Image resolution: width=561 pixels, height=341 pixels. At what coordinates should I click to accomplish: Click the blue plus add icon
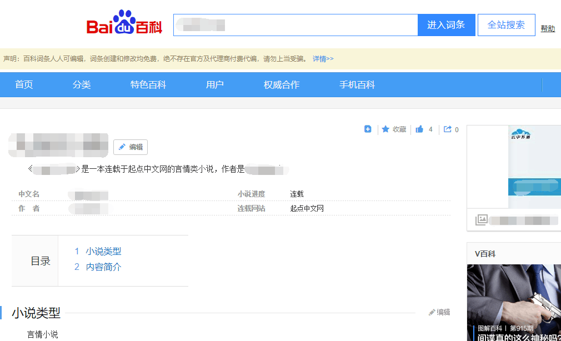[368, 129]
